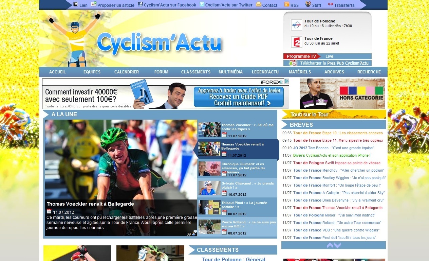This screenshot has width=429, height=261.
Task: Open the CLASSEMENTS navigation menu
Action: click(195, 72)
